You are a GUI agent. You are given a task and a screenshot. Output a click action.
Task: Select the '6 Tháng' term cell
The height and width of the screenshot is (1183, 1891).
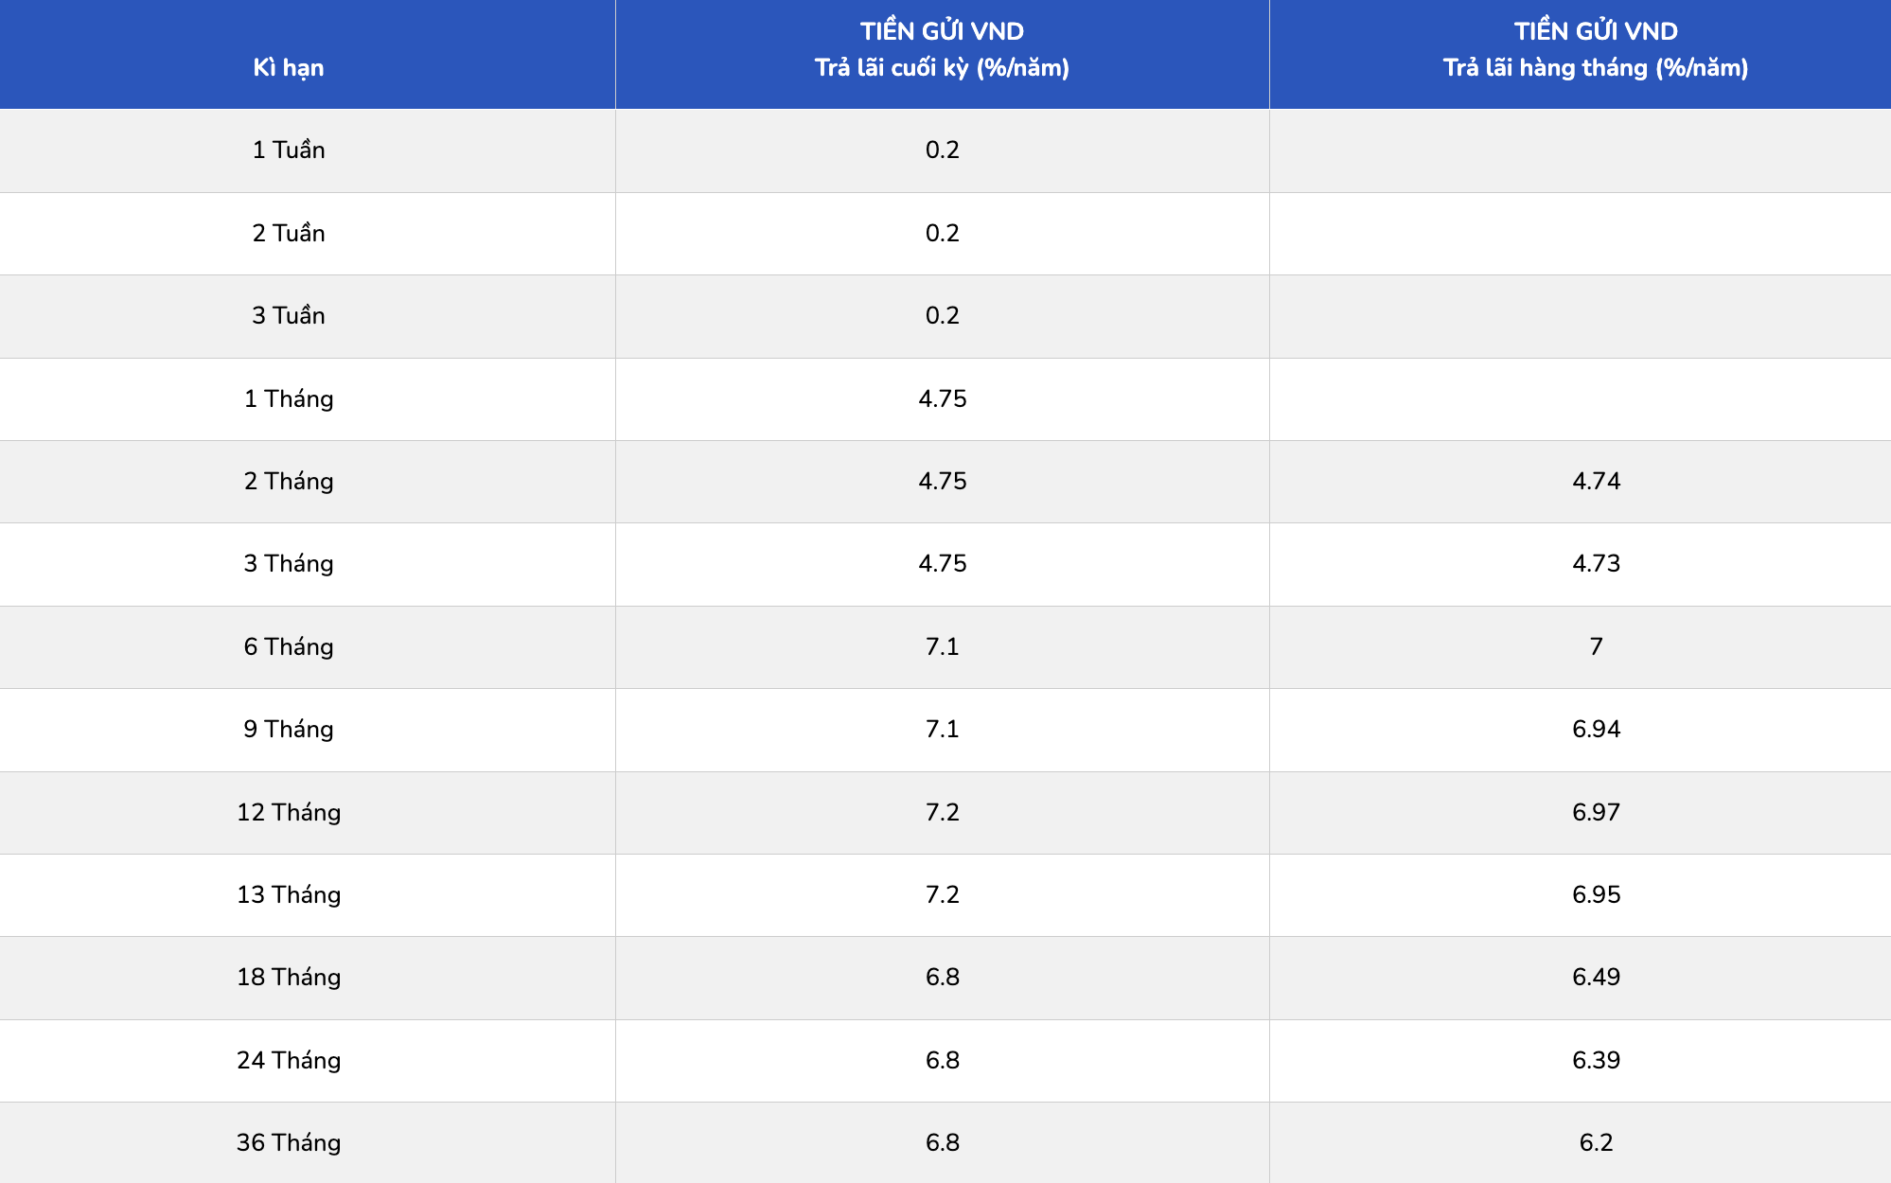pos(289,646)
